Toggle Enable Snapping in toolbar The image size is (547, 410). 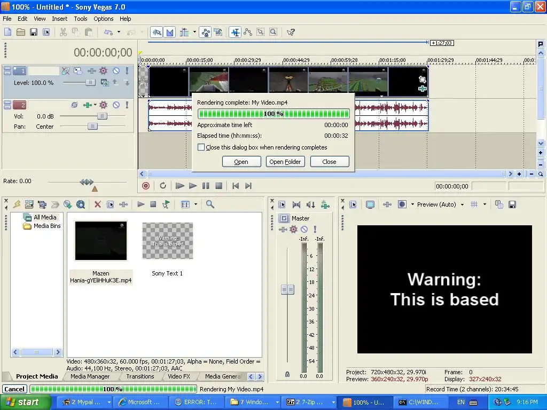157,33
